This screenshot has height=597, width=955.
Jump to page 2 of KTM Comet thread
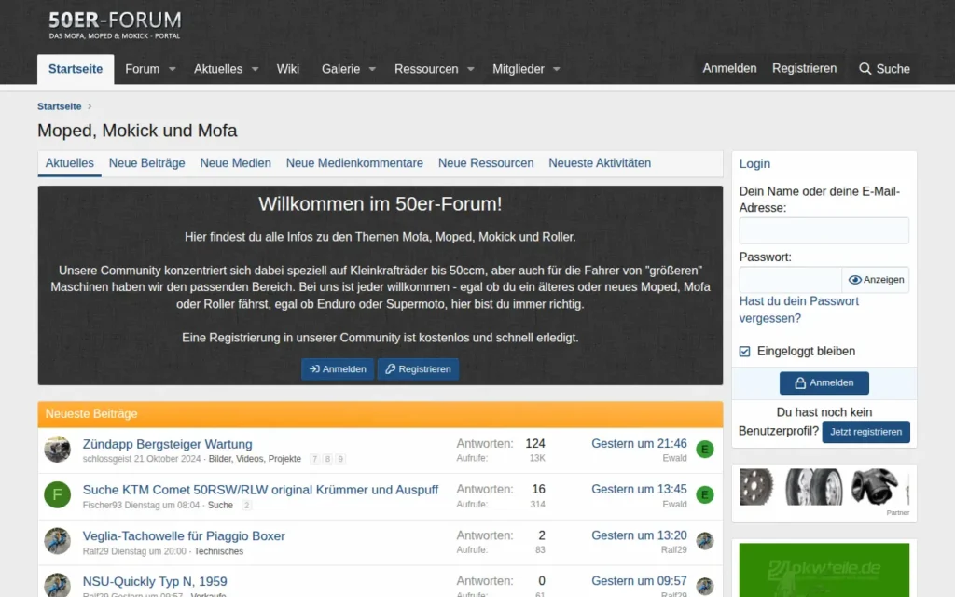246,505
